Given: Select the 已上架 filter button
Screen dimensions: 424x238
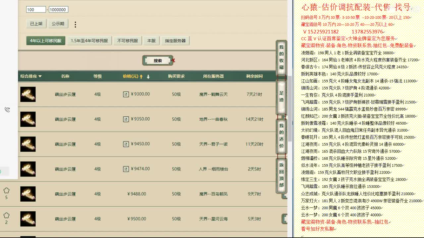Looking at the screenshot, I should point(36,24).
